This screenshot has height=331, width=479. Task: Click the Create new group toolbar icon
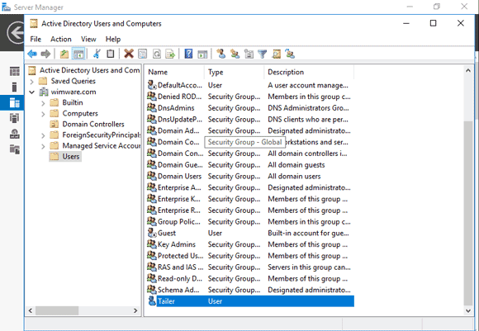coord(235,54)
